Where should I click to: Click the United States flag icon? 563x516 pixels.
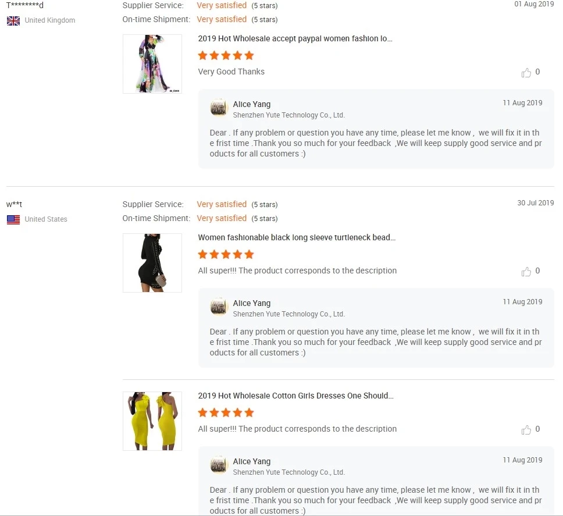(x=13, y=220)
